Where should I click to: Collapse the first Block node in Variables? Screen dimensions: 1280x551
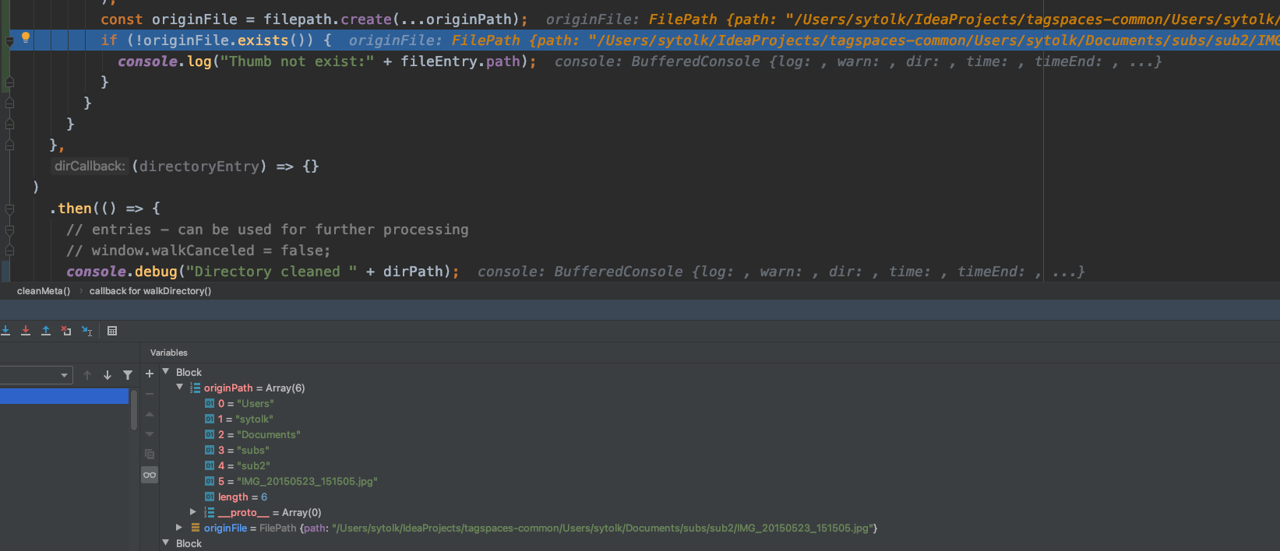click(166, 372)
